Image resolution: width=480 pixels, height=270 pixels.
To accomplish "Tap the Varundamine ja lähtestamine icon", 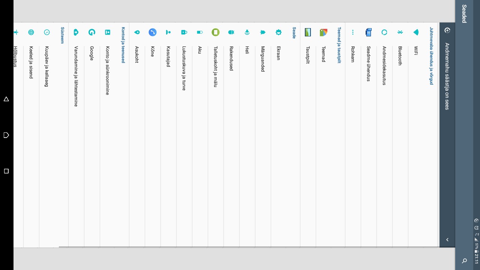I will click(76, 32).
